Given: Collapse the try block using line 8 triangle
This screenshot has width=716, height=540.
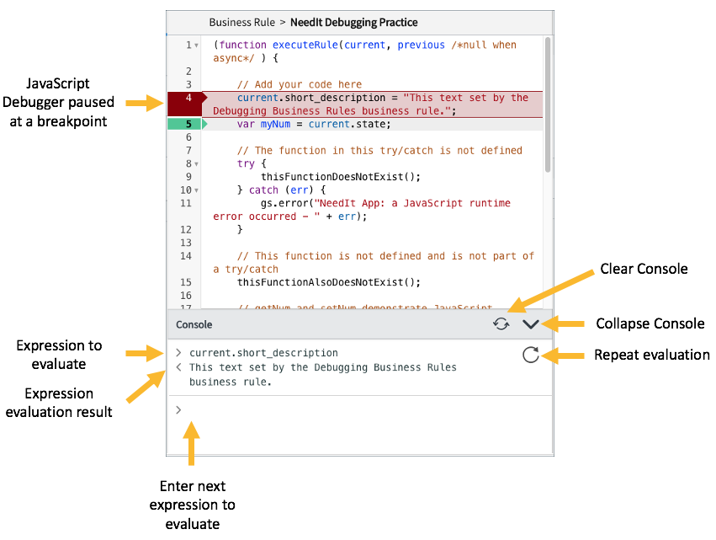Looking at the screenshot, I should coord(197,163).
